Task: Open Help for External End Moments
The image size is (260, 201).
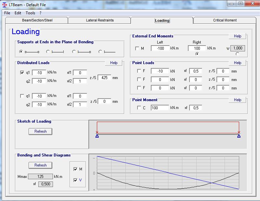Action: click(238, 36)
